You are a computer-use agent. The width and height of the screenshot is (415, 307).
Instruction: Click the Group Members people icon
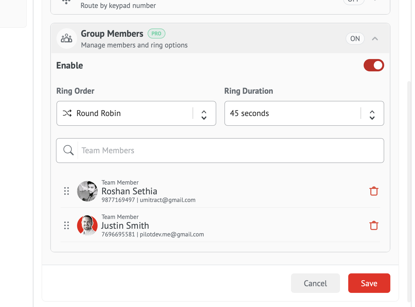coord(67,39)
